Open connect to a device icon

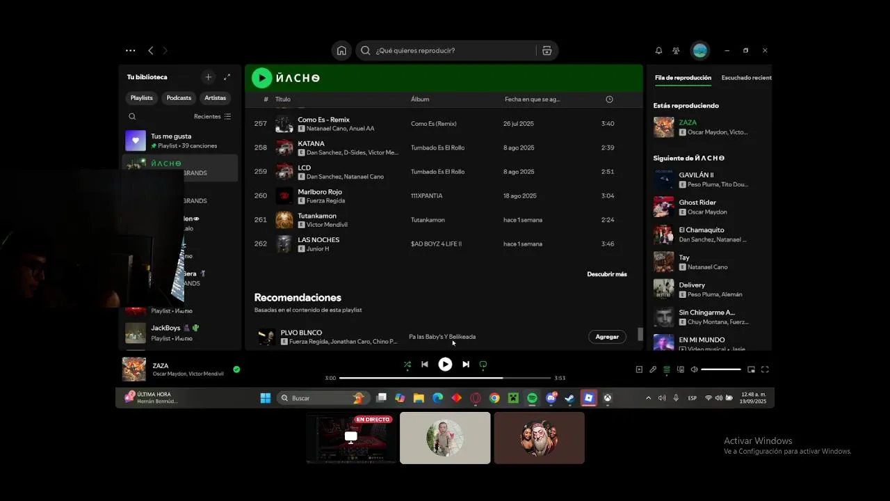pyautogui.click(x=681, y=369)
